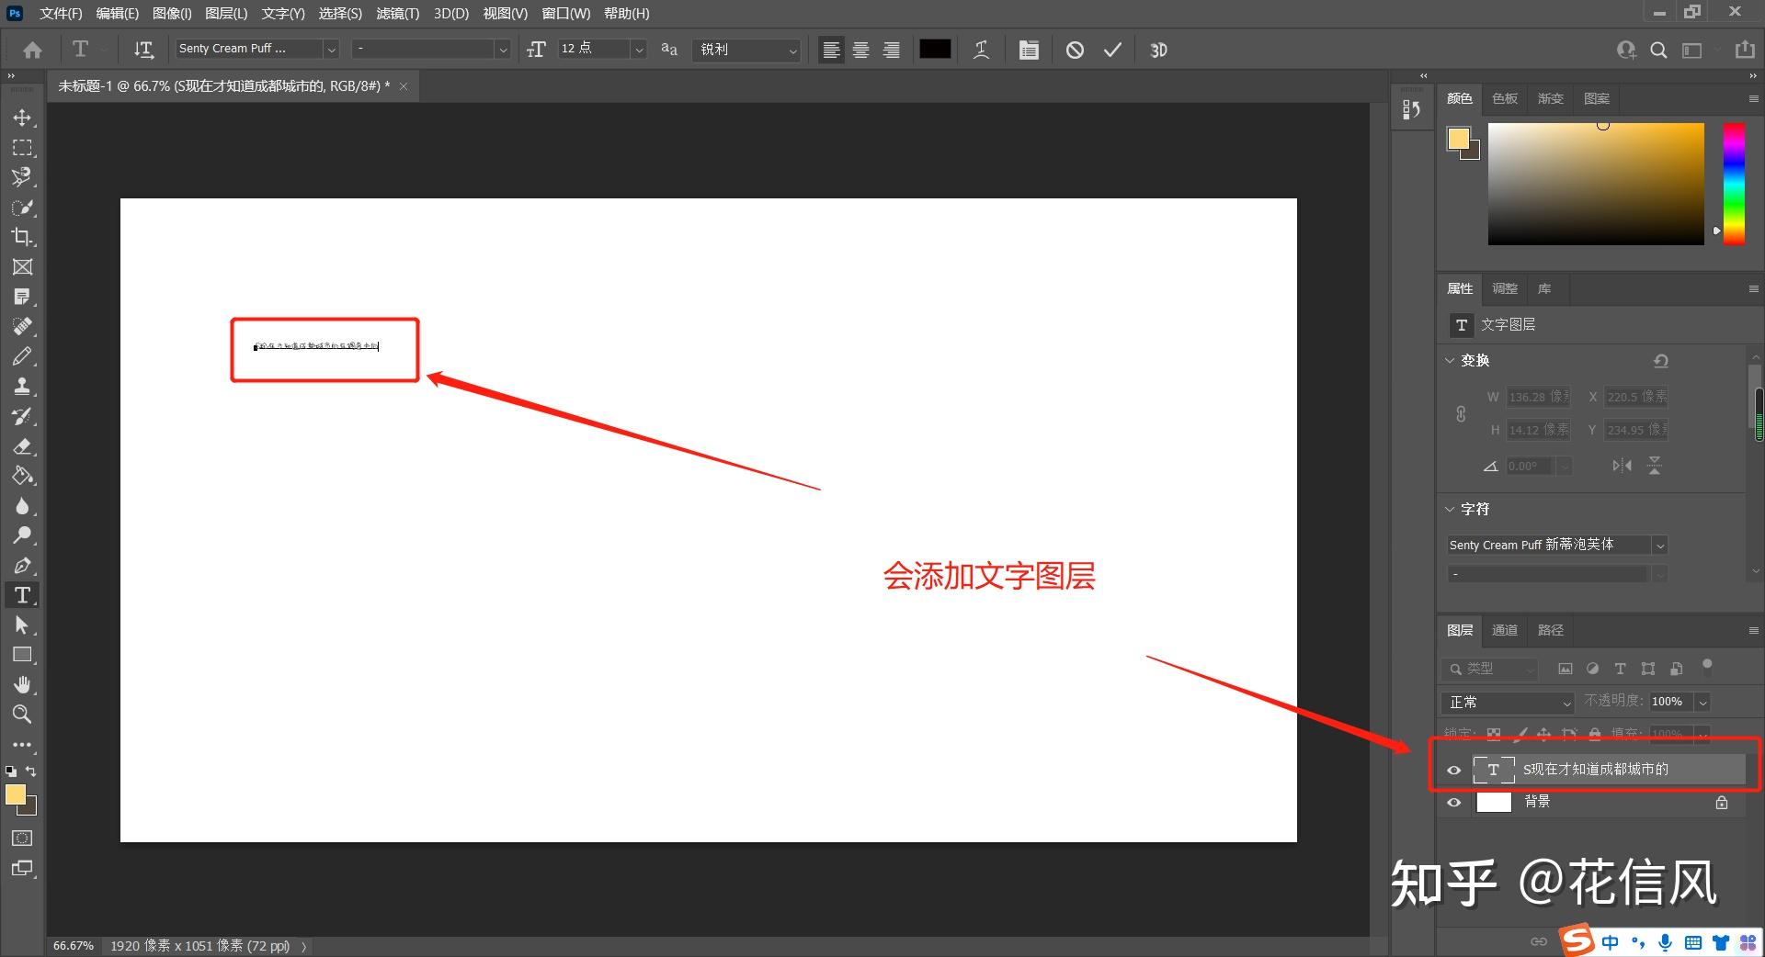Select the Pen tool
The image size is (1765, 957).
(22, 566)
